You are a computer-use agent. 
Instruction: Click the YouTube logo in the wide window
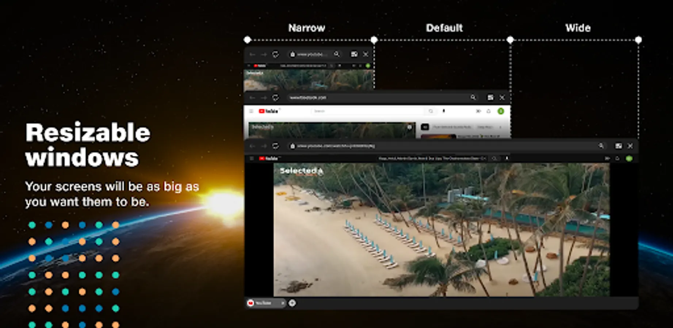click(x=269, y=159)
